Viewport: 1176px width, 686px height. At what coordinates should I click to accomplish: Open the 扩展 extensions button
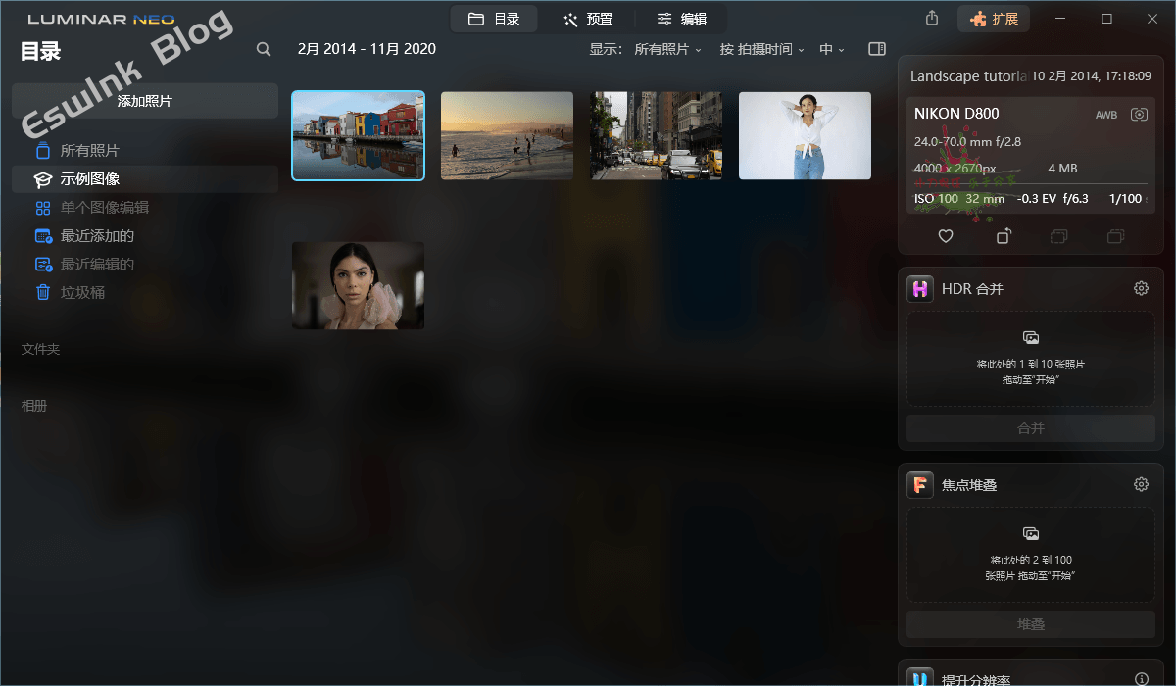994,19
